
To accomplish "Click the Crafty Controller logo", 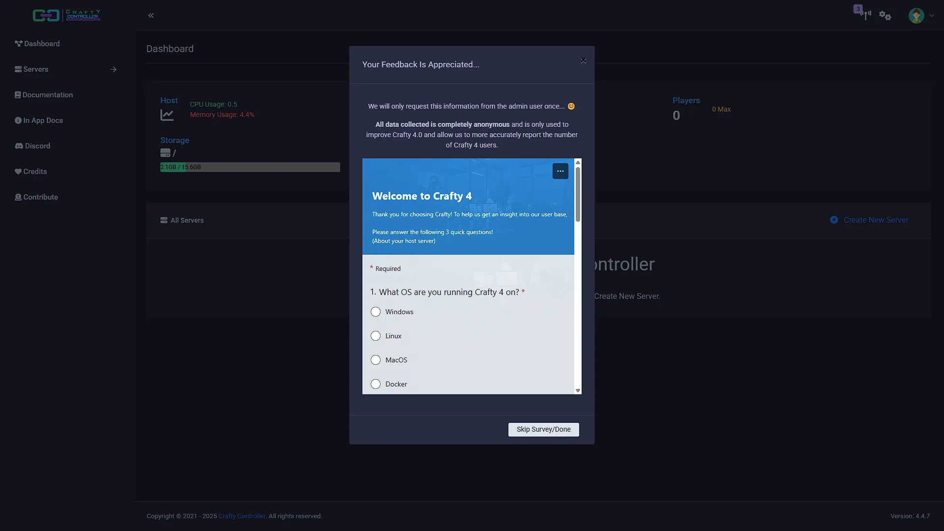I will click(66, 15).
